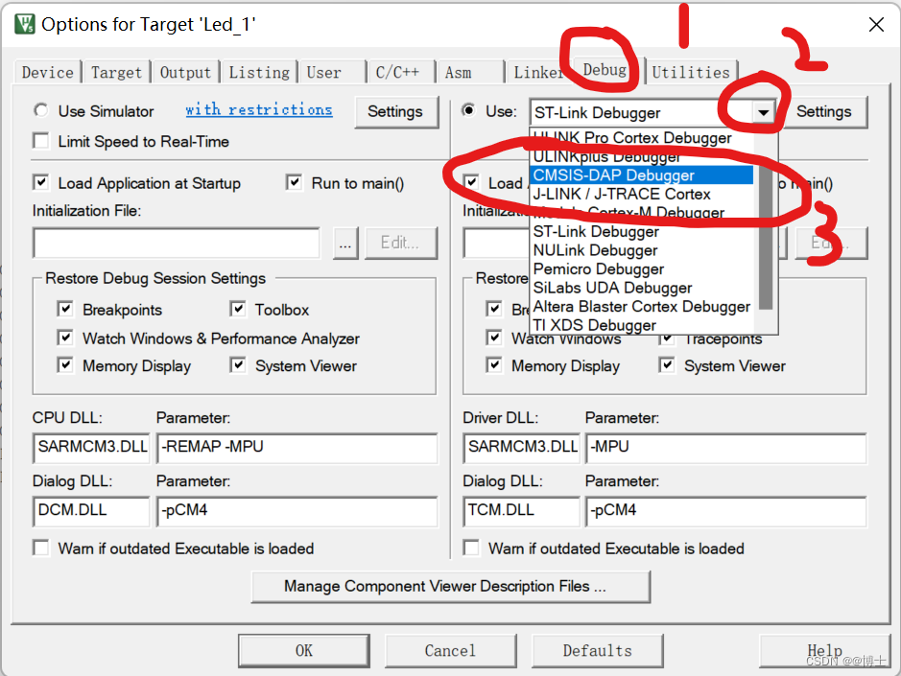Viewport: 901px width, 676px height.
Task: Click the driver -MPU parameter field
Action: [x=725, y=448]
